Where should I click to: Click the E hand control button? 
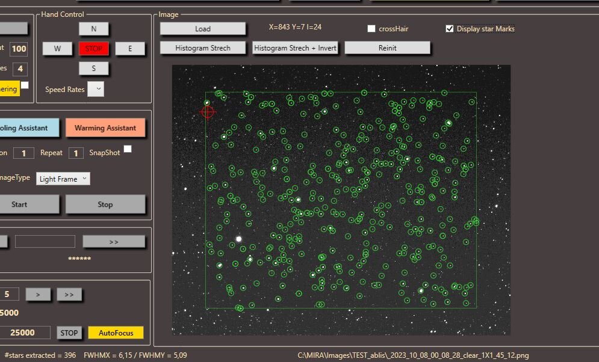(130, 49)
